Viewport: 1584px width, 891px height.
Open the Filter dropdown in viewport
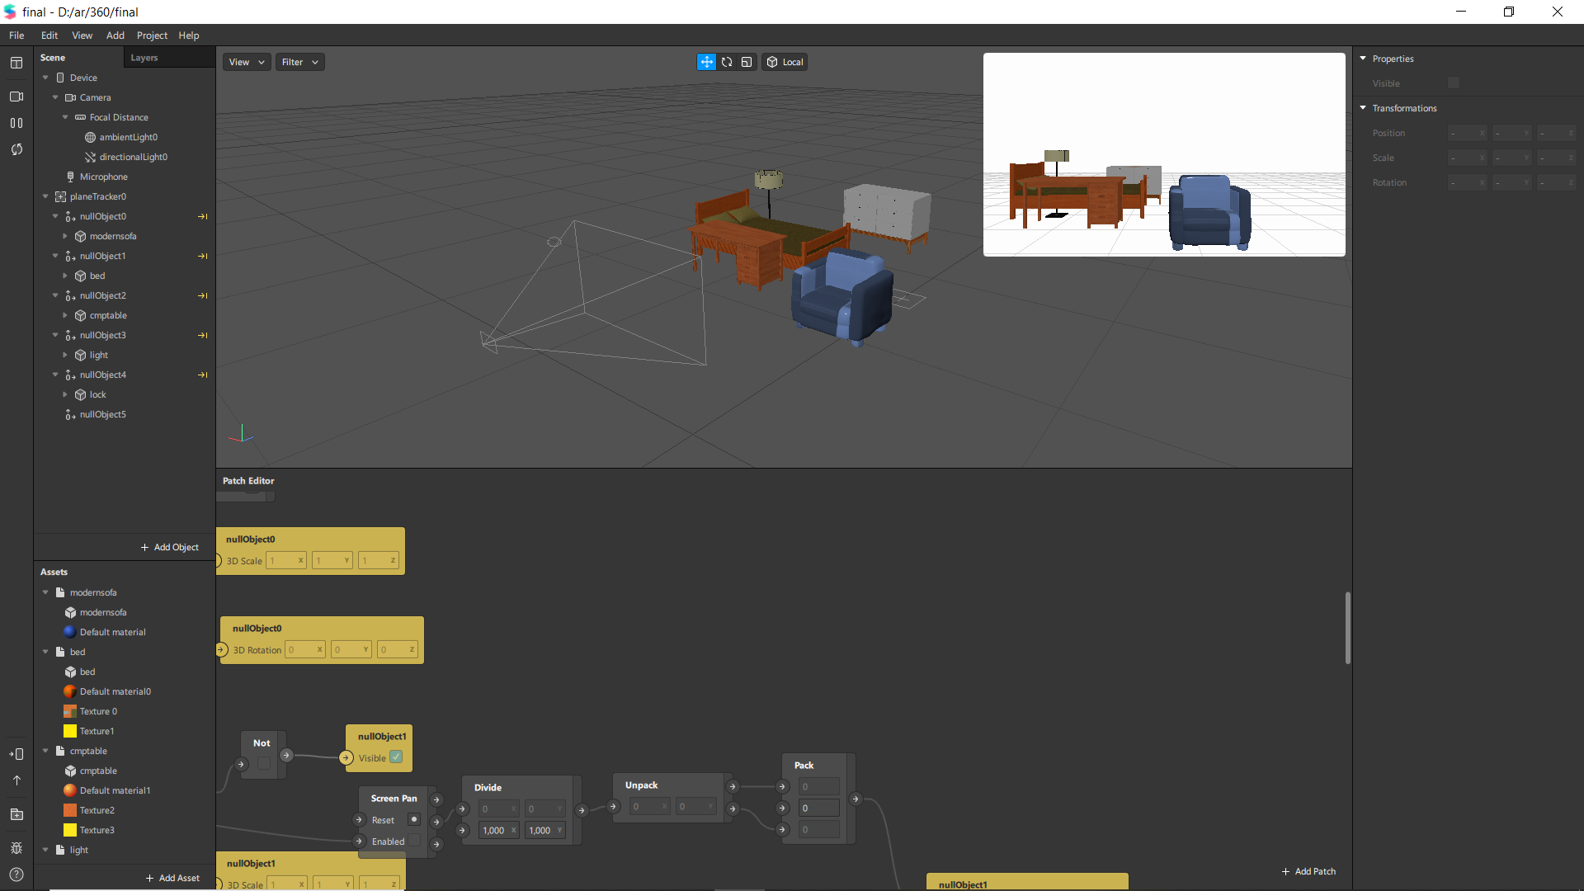299,62
